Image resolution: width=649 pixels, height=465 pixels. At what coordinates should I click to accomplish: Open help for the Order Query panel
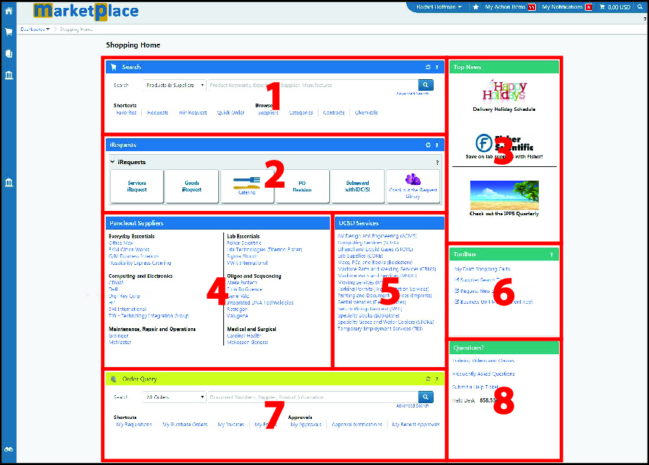pos(437,379)
